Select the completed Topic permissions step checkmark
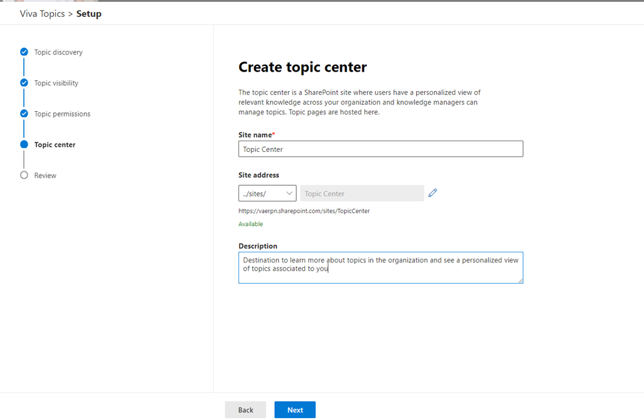Viewport: 644px width, 420px height. [25, 113]
